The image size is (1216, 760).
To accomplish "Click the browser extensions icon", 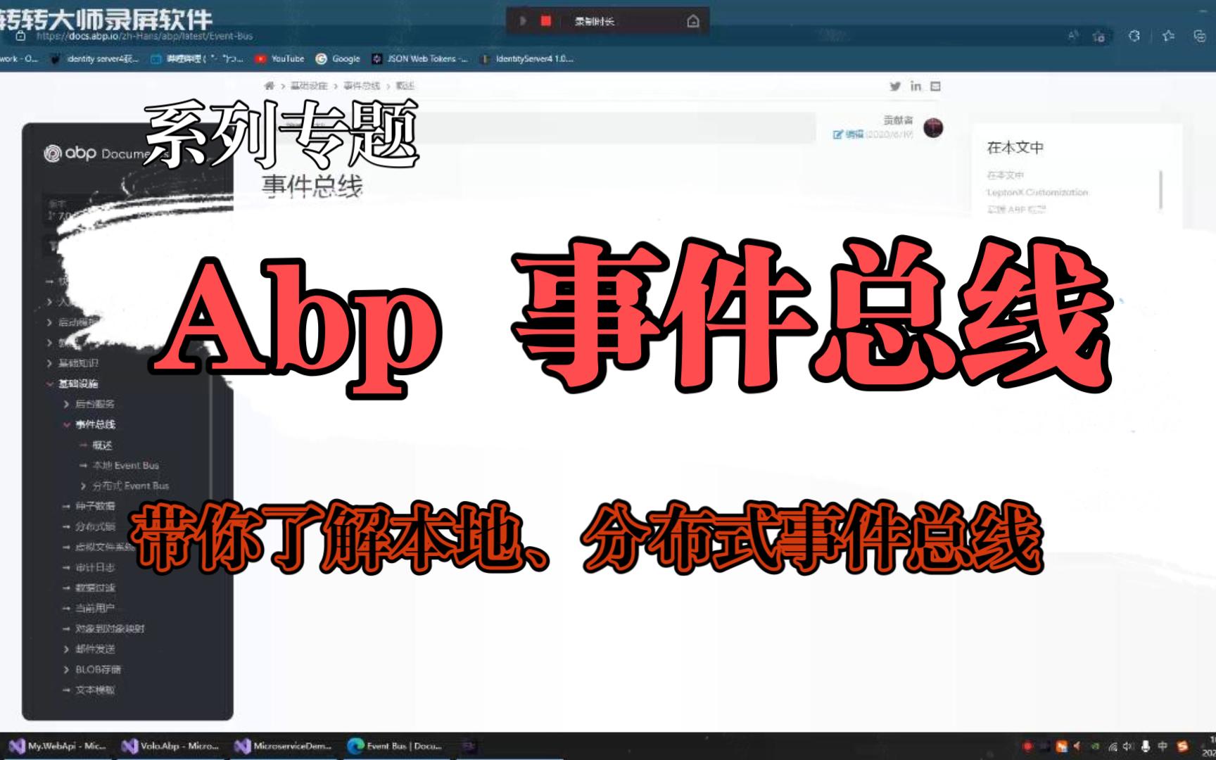I will point(1134,36).
